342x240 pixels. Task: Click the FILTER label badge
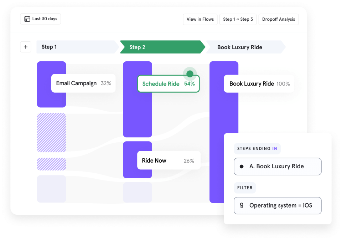[245, 188]
